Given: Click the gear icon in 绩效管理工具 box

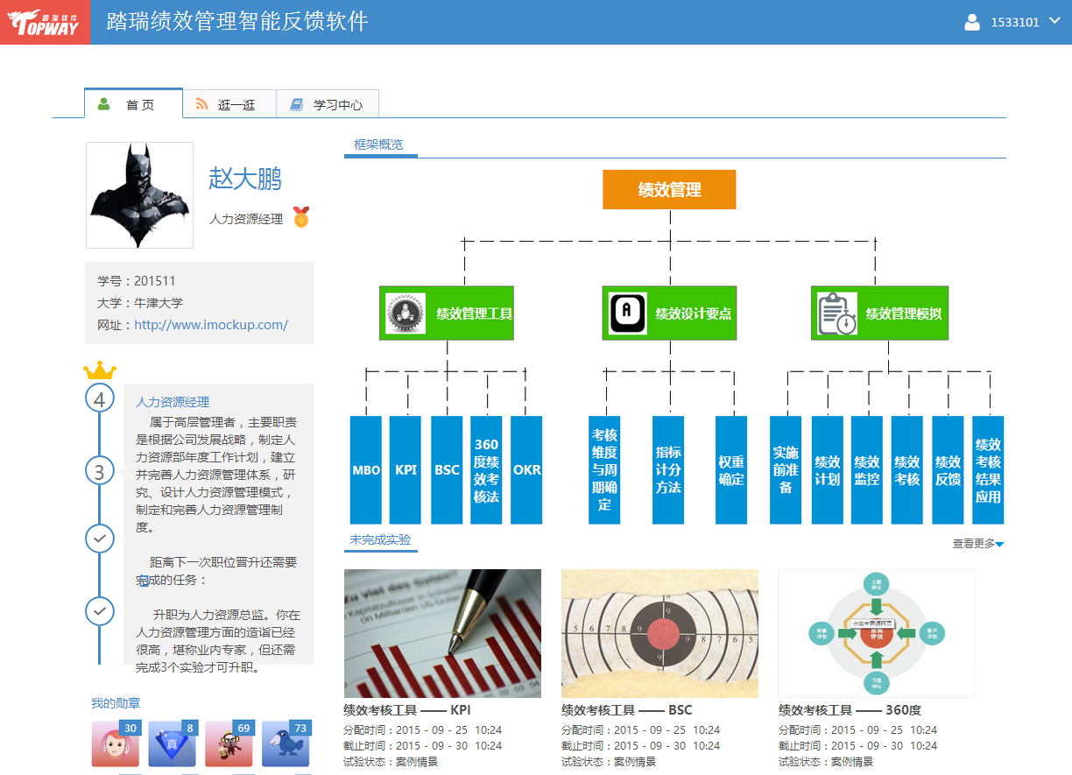Looking at the screenshot, I should click(x=406, y=313).
